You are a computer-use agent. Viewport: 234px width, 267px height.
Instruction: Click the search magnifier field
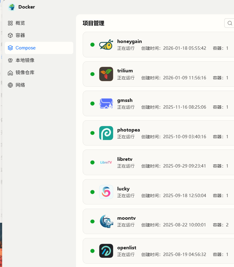pos(229,23)
